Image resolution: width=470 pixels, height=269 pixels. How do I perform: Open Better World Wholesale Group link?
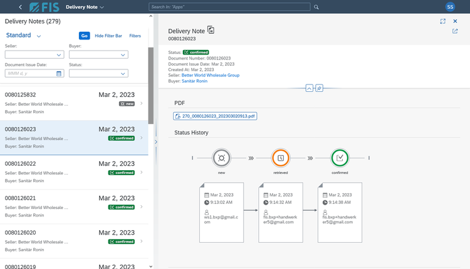(x=211, y=76)
